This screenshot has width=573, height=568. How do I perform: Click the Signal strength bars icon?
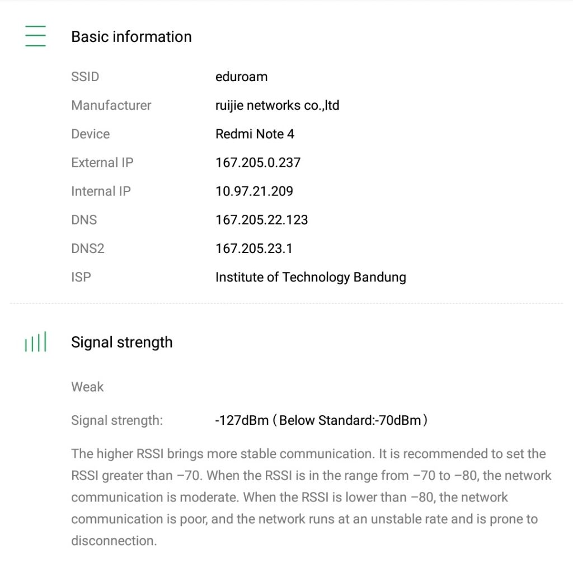click(35, 342)
